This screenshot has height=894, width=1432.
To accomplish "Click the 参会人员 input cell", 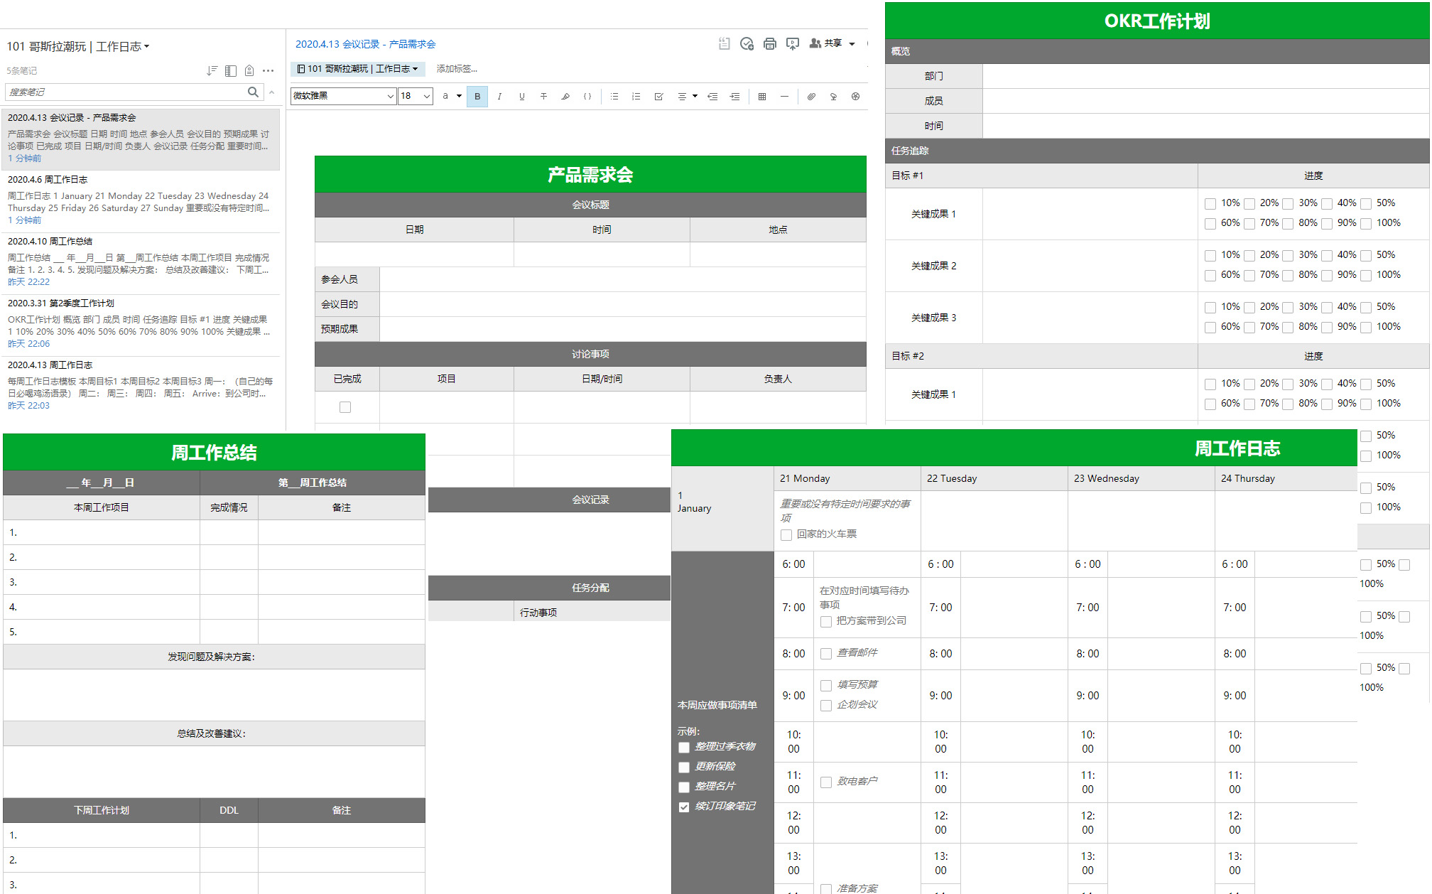I will 623,279.
